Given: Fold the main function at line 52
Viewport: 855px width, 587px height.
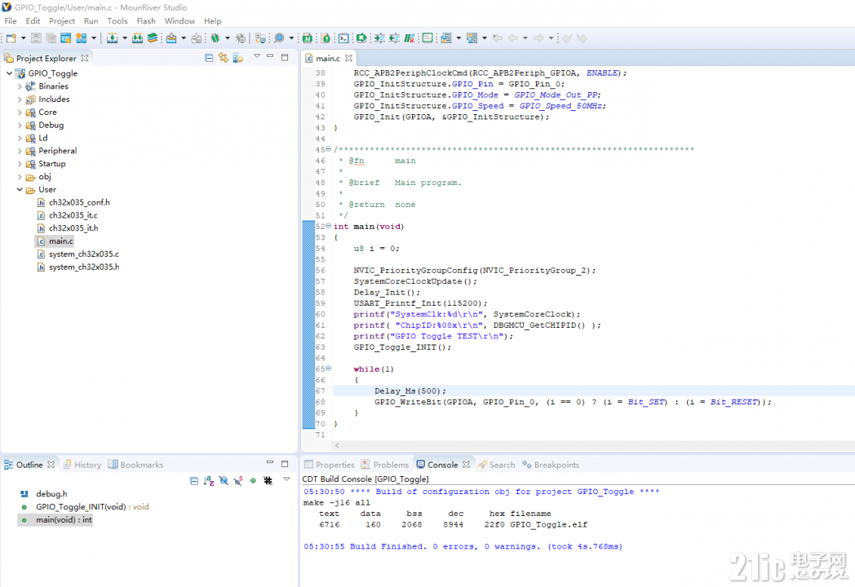Looking at the screenshot, I should click(328, 226).
